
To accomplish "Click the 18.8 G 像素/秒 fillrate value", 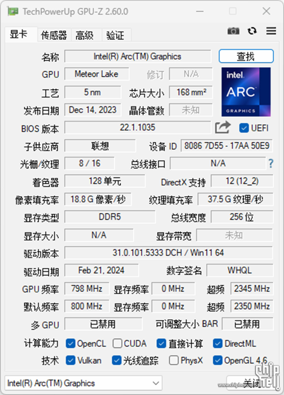I will (x=98, y=199).
